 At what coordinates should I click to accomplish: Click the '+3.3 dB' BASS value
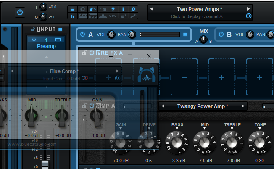tap(177, 161)
